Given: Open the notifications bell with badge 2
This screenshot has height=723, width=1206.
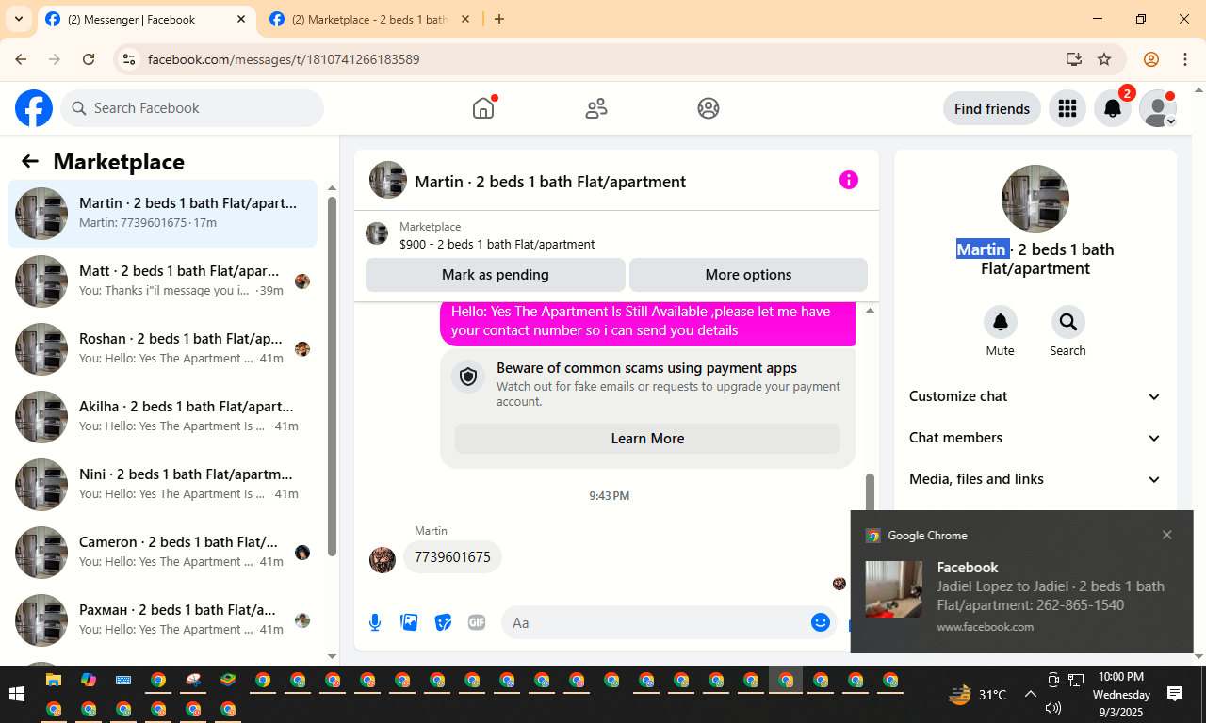Looking at the screenshot, I should pos(1113,108).
